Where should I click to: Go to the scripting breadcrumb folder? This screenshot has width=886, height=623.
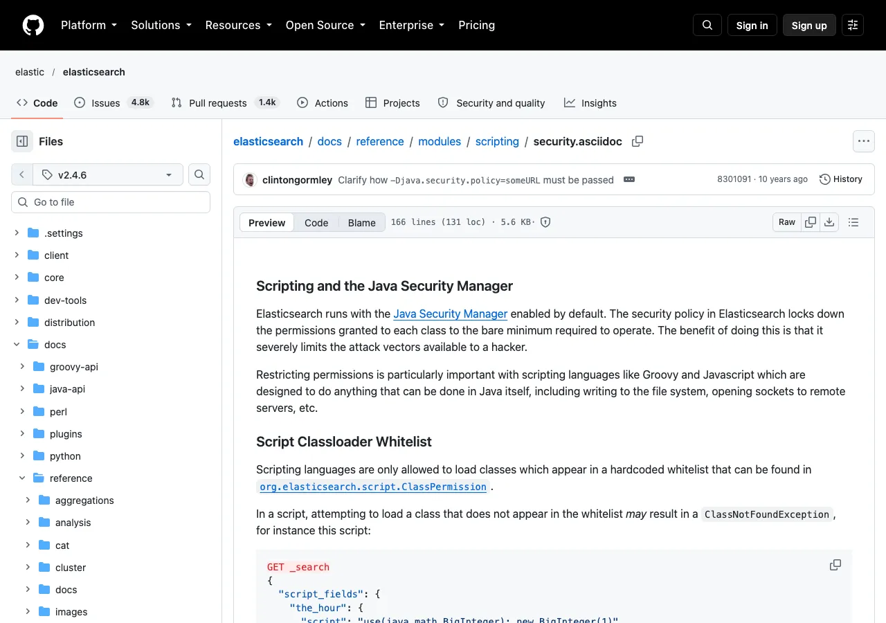point(497,141)
